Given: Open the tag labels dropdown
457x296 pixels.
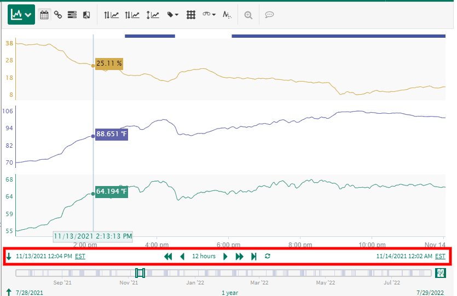Looking at the screenshot, I should tap(173, 15).
